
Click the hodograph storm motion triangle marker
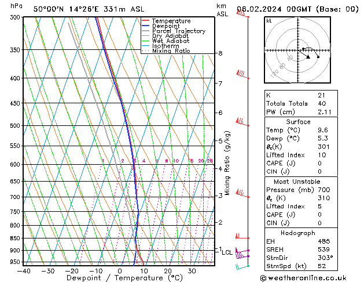click(308, 56)
